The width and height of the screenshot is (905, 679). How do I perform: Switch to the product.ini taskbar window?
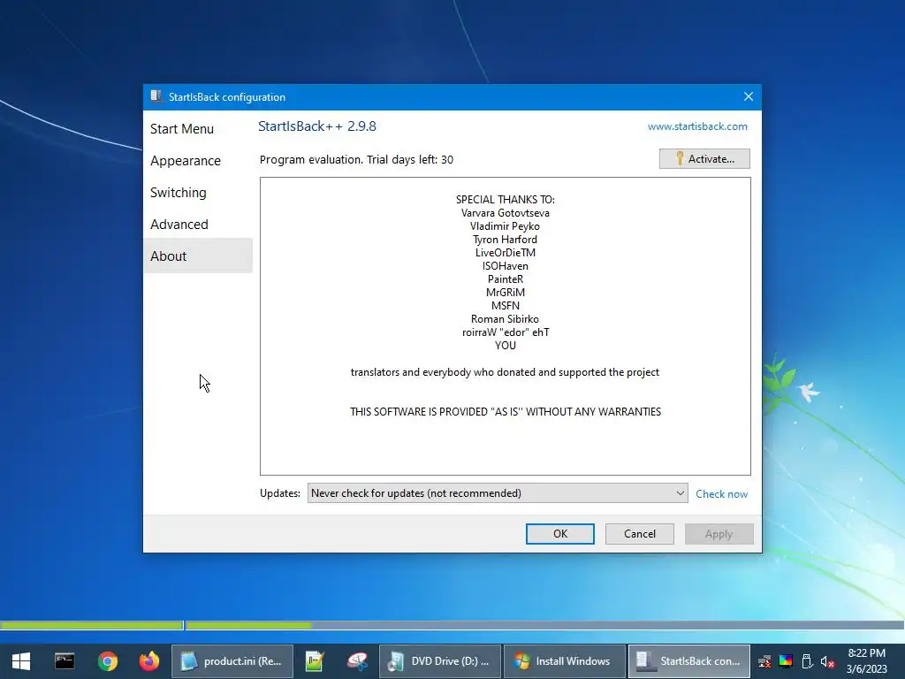click(x=232, y=661)
